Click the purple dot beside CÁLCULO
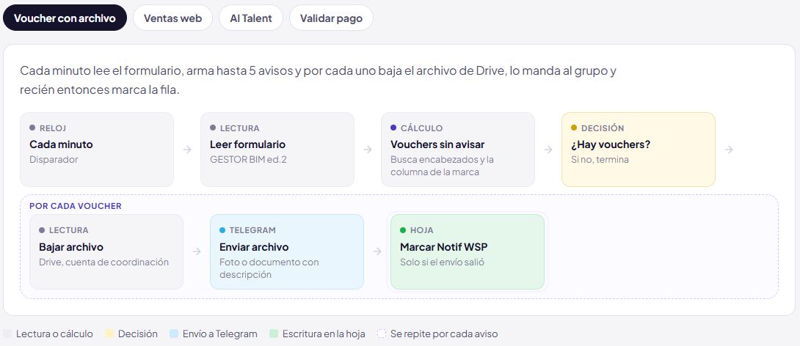 (x=393, y=128)
